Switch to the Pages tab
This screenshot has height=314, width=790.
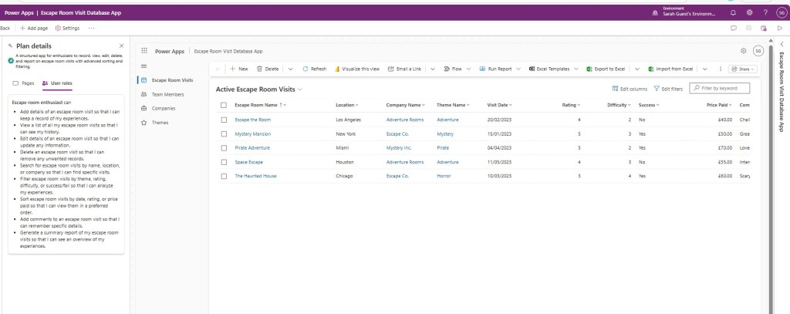tap(23, 82)
